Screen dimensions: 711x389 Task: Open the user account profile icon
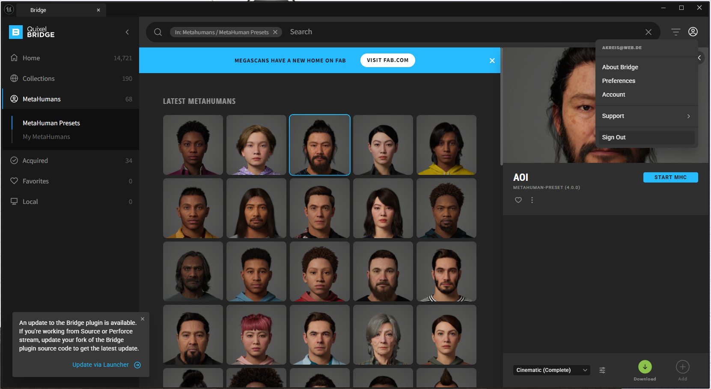693,32
